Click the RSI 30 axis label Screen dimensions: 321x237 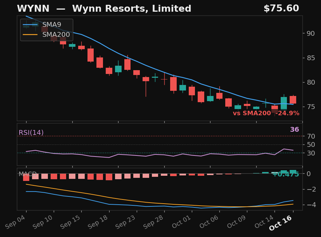[311, 153]
